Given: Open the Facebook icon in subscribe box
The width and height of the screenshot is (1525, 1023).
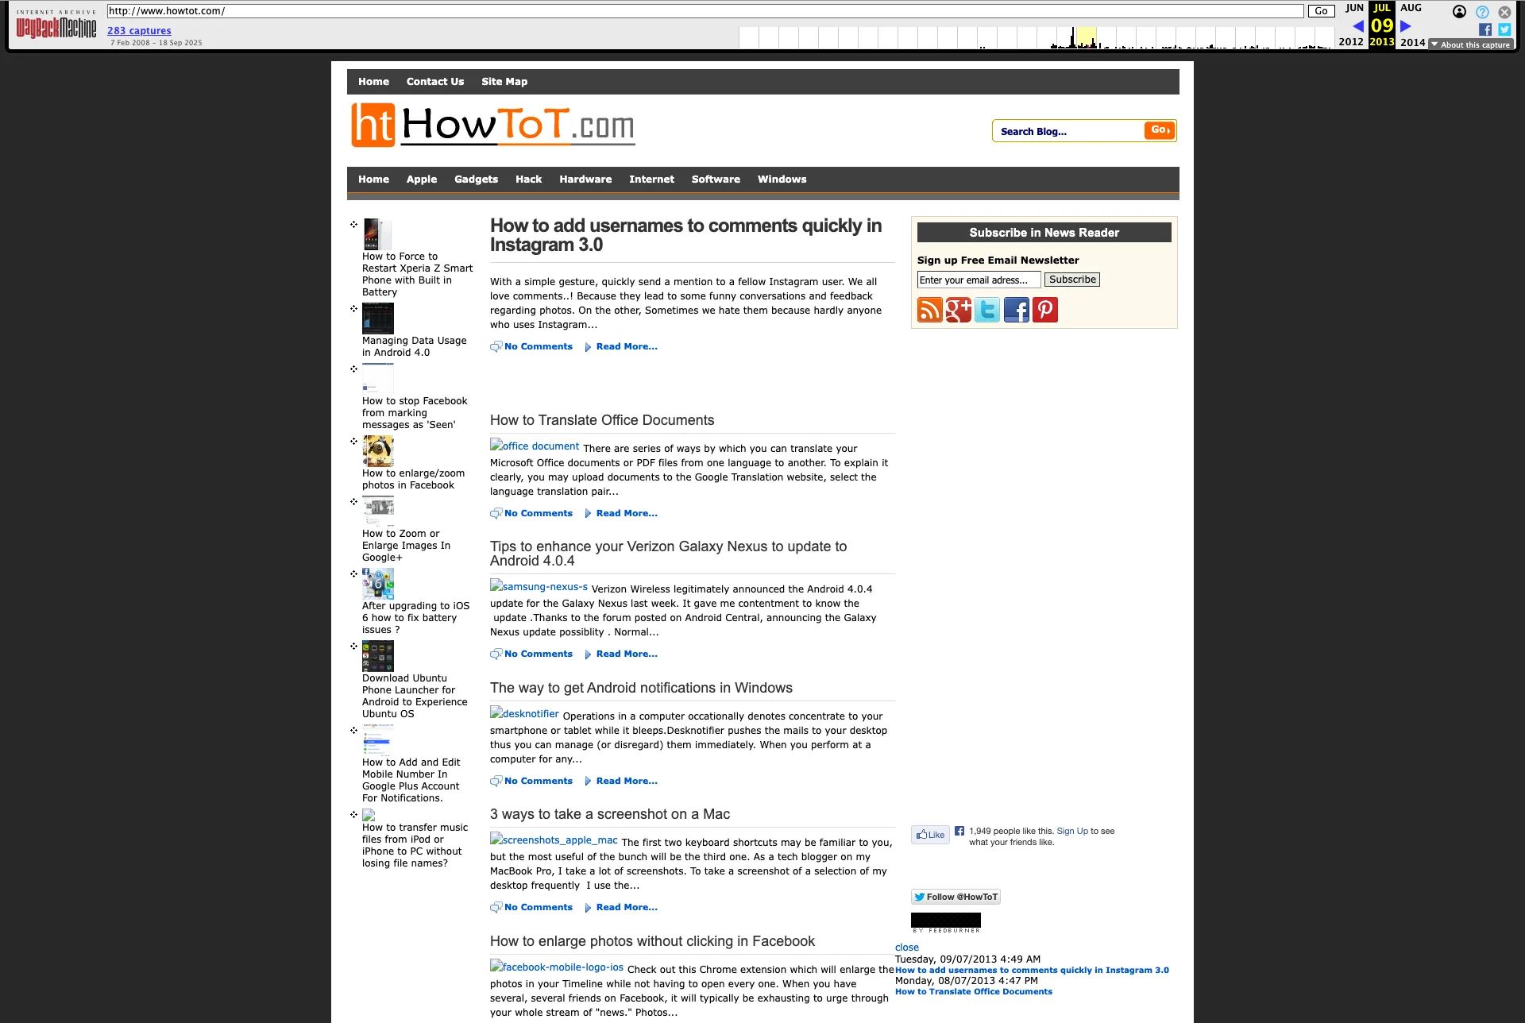Looking at the screenshot, I should pos(1016,310).
